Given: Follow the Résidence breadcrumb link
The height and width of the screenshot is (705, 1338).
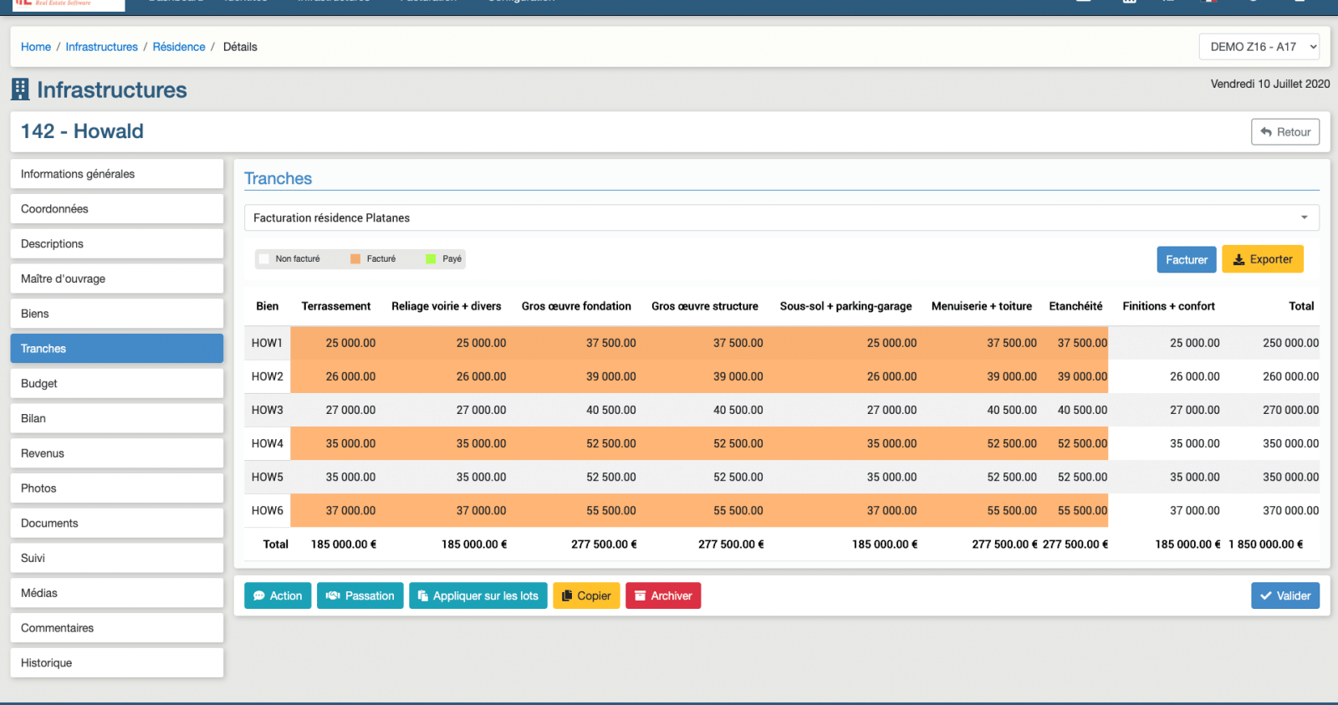Looking at the screenshot, I should [x=179, y=47].
